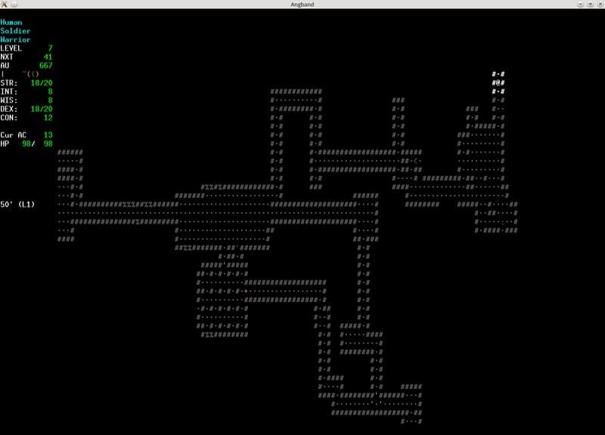Click the equipment symbols row '| ~(()'
The width and height of the screenshot is (605, 435).
(x=20, y=74)
